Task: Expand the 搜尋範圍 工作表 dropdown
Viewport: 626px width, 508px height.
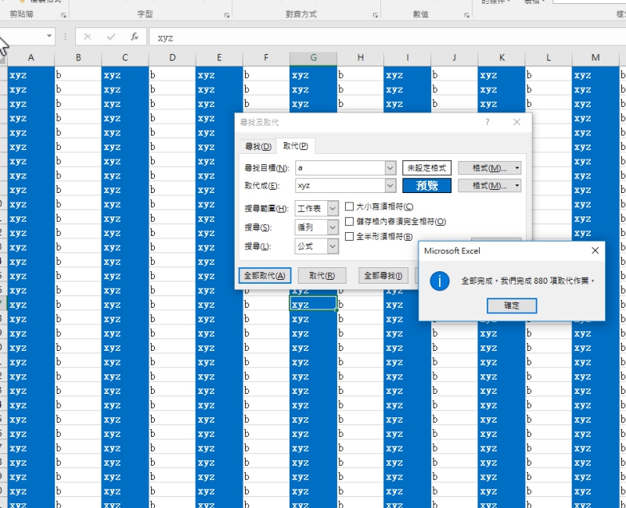Action: pyautogui.click(x=333, y=208)
